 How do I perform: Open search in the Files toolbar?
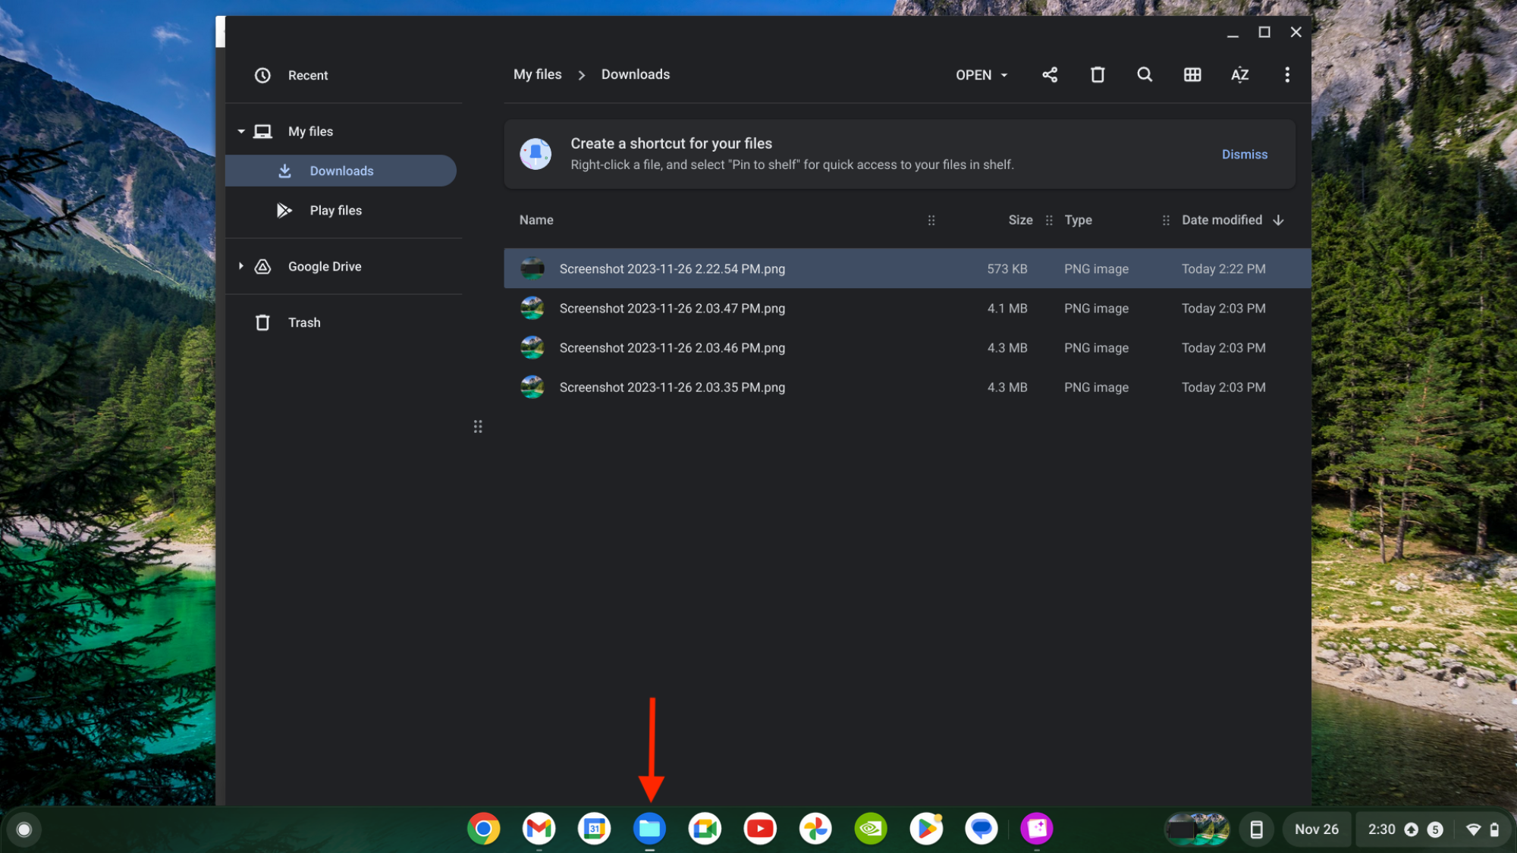click(x=1145, y=74)
